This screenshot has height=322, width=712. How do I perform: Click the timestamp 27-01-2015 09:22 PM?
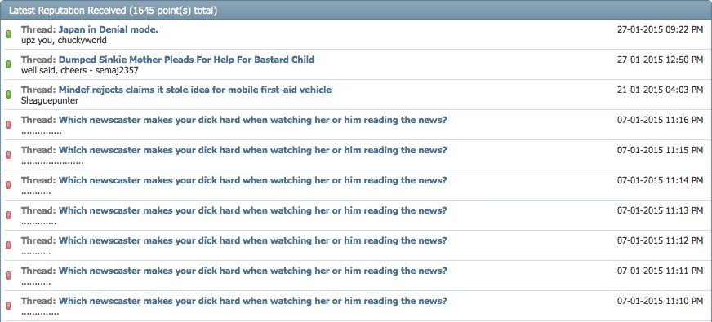(661, 29)
